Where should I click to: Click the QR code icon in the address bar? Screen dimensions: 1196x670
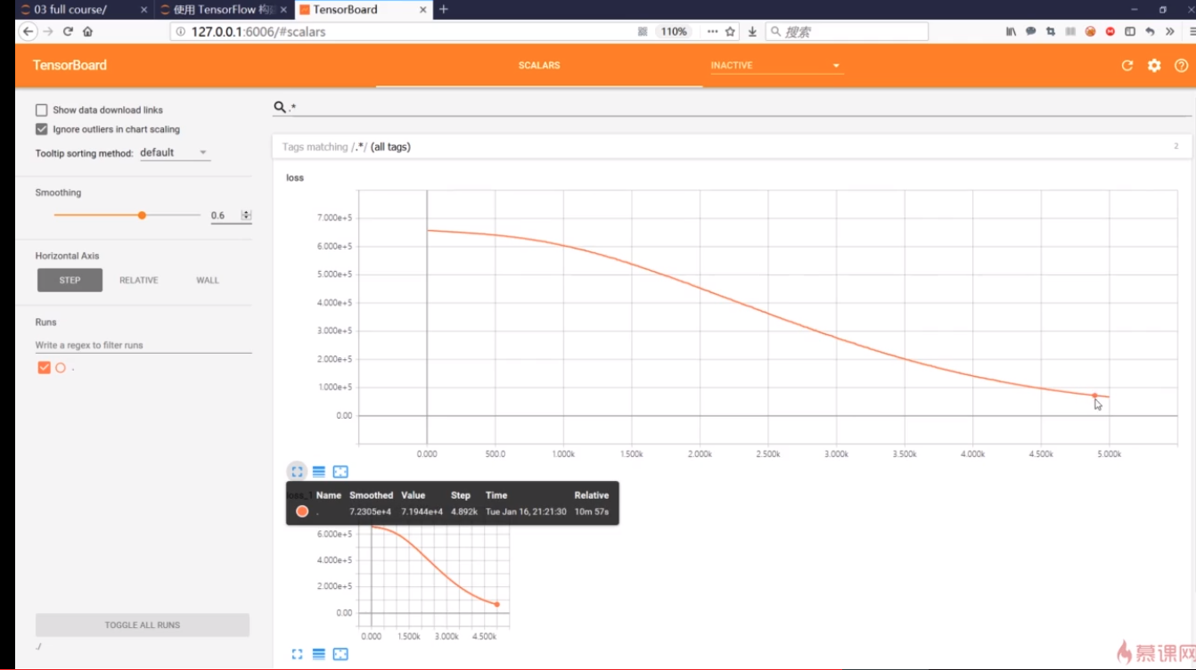643,31
